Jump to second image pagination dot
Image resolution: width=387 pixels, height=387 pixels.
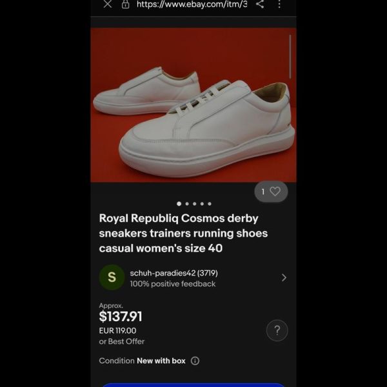(187, 204)
